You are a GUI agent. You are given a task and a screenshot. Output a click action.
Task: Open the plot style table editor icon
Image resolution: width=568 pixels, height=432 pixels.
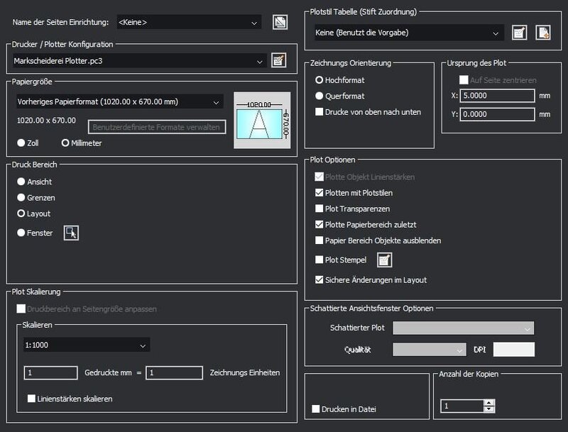coord(518,32)
